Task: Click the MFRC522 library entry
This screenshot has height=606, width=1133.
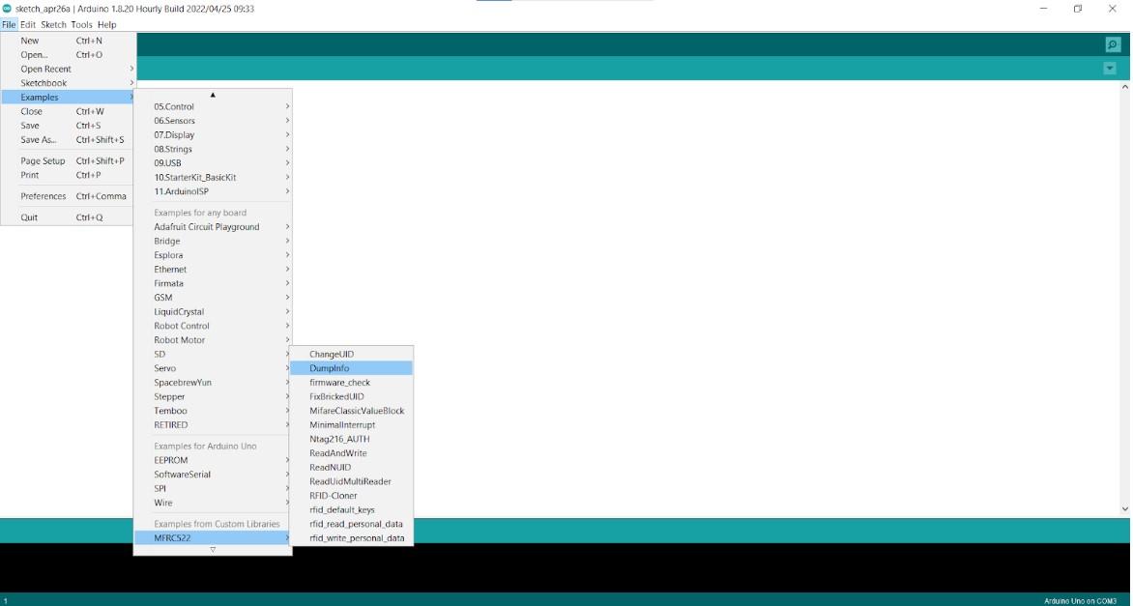Action: [x=213, y=538]
